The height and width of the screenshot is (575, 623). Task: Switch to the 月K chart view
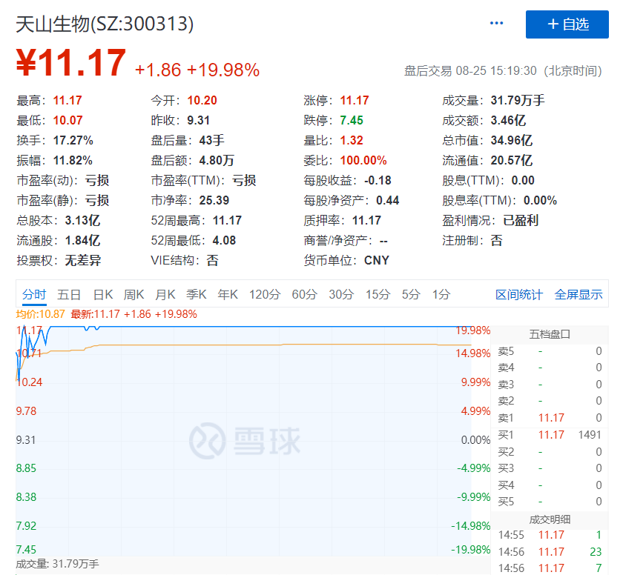coord(165,294)
